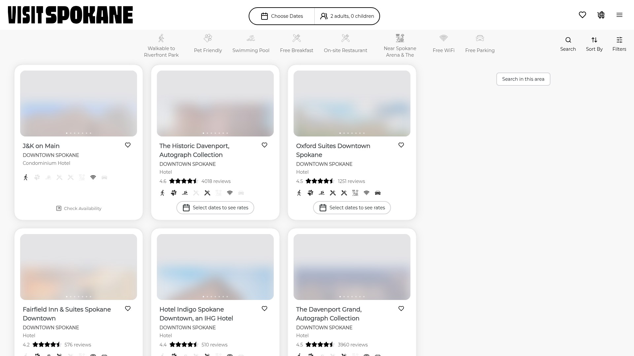
Task: Click Hotel Indigo photo
Action: [215, 267]
